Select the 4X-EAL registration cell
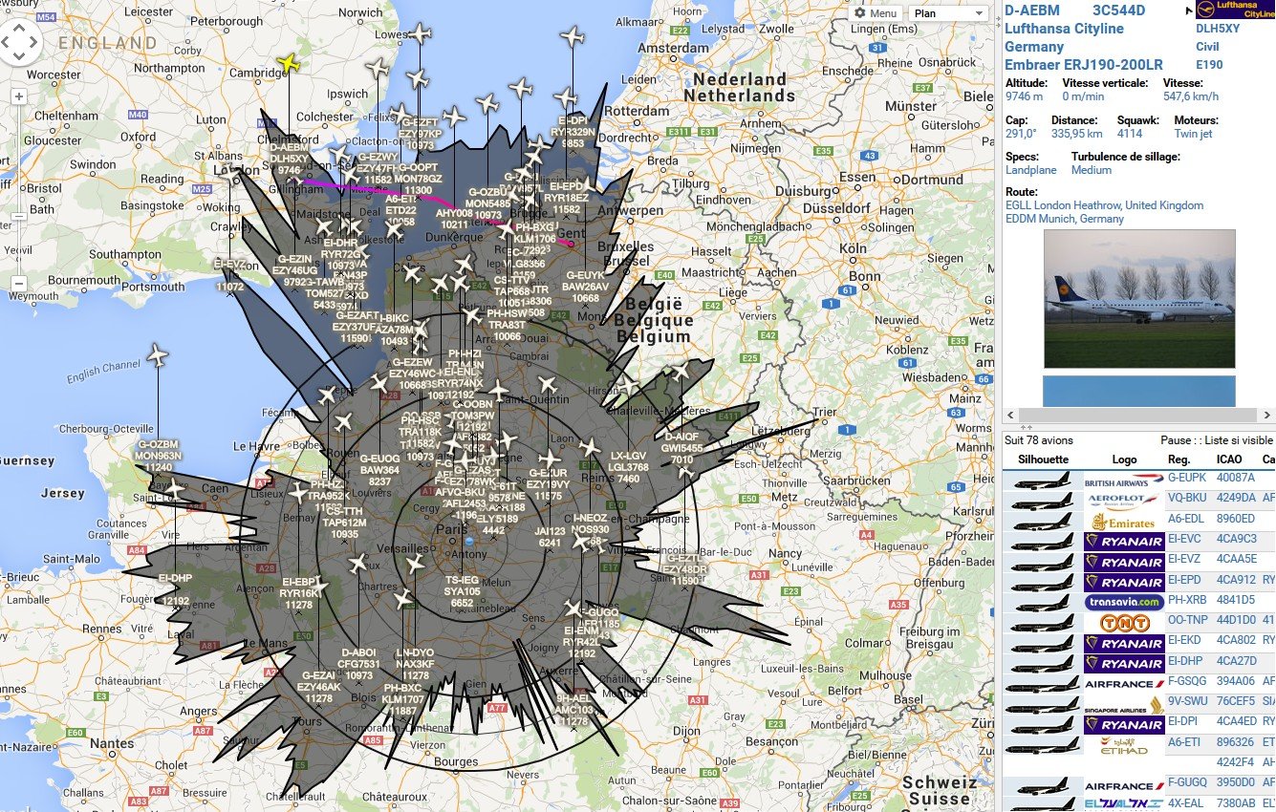The height and width of the screenshot is (812, 1276). click(x=1186, y=803)
